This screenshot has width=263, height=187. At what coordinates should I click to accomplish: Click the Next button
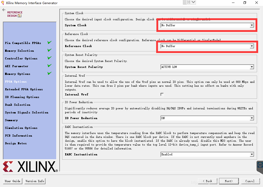click(229, 181)
